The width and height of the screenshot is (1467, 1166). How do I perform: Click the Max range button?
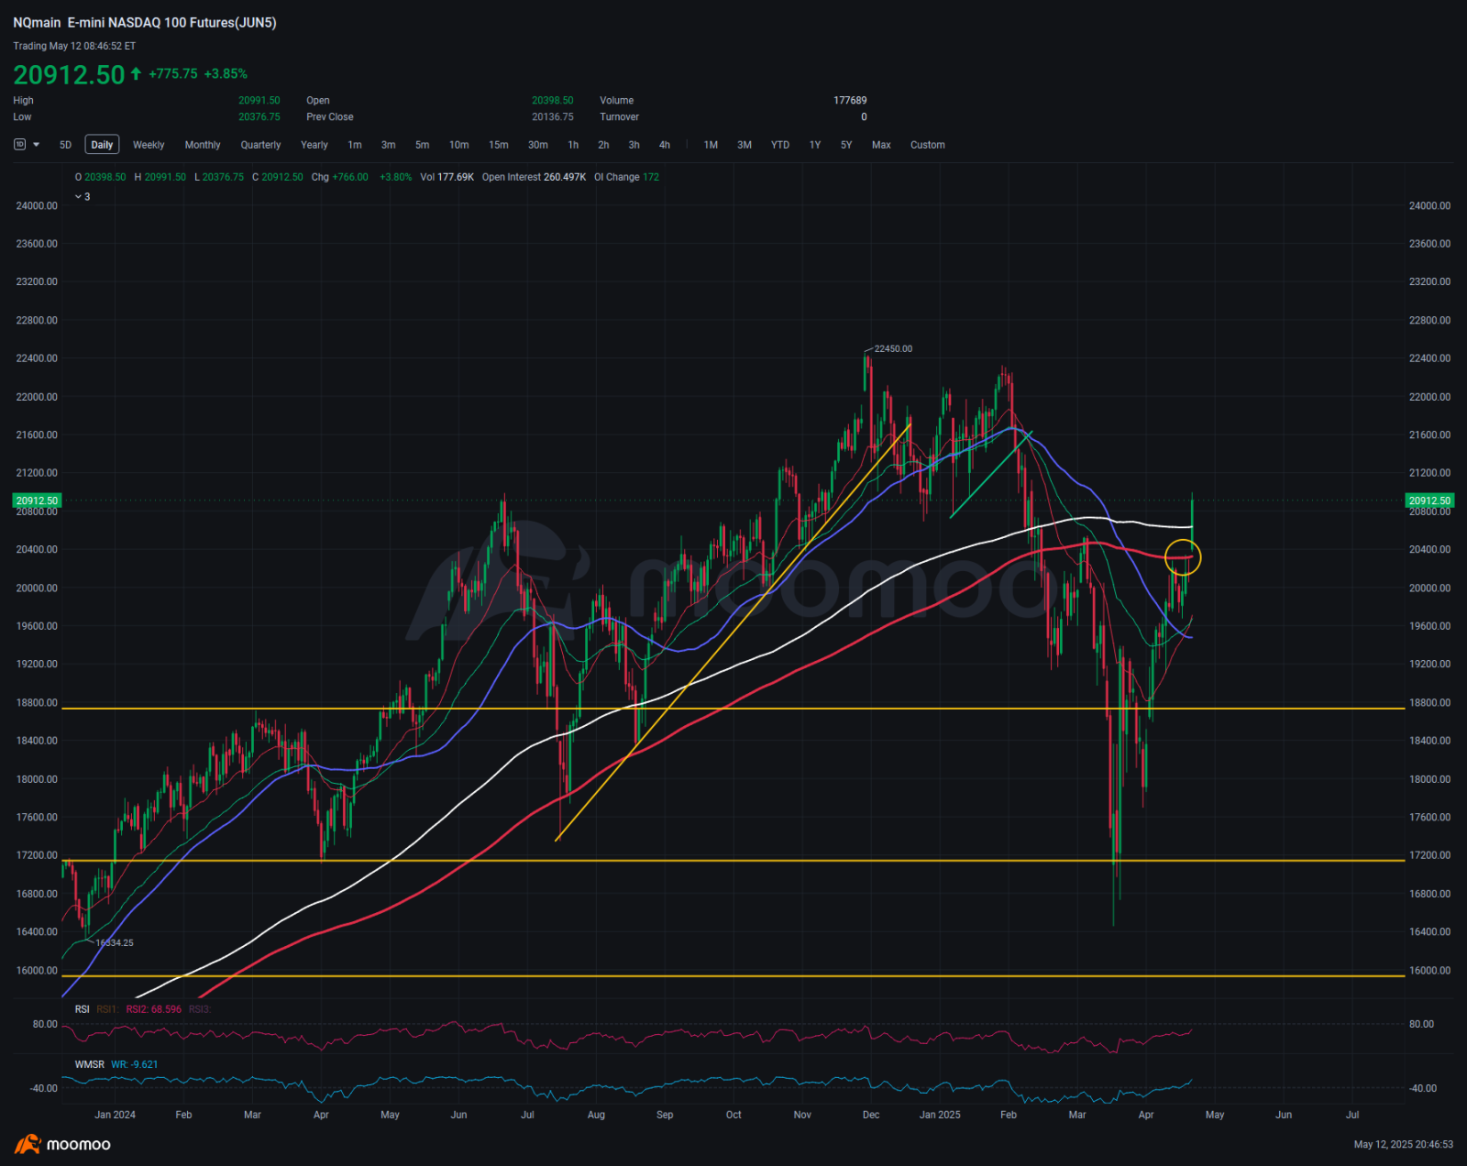click(881, 145)
